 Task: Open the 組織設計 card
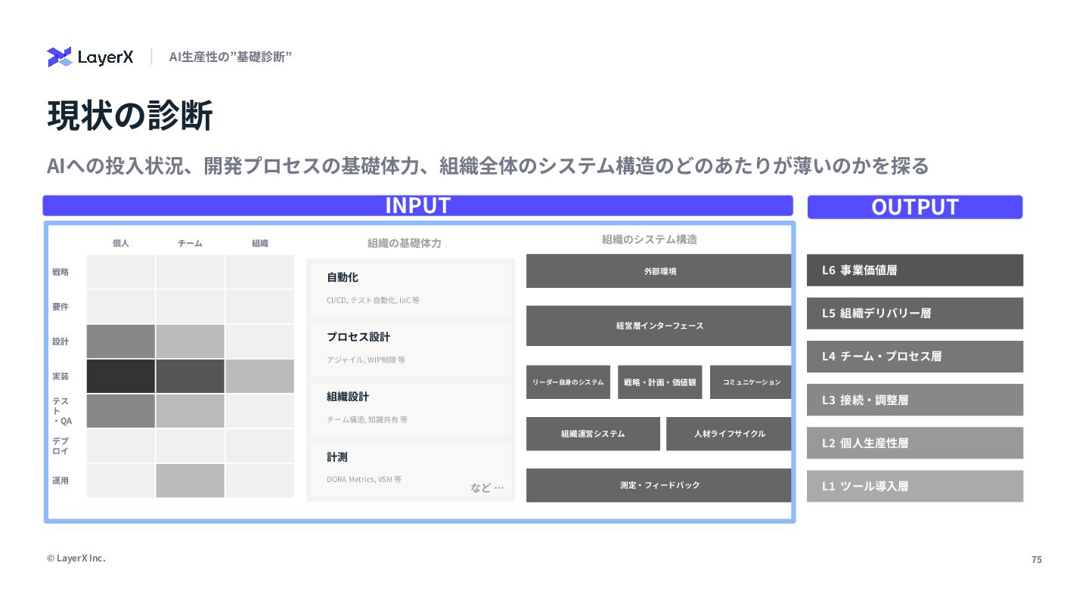[411, 409]
